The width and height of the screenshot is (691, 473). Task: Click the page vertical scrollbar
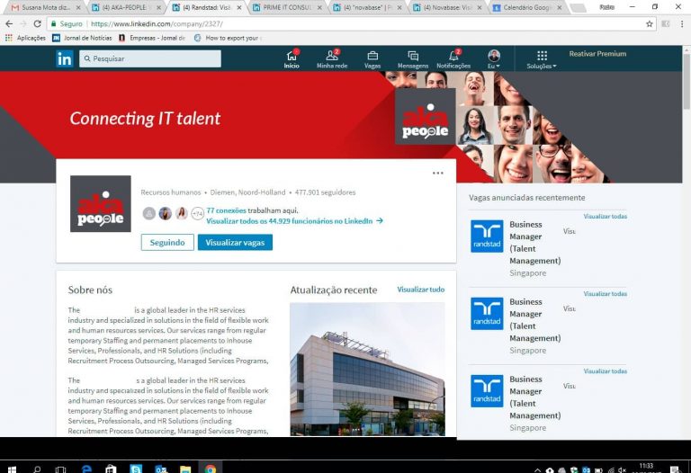tap(687, 82)
